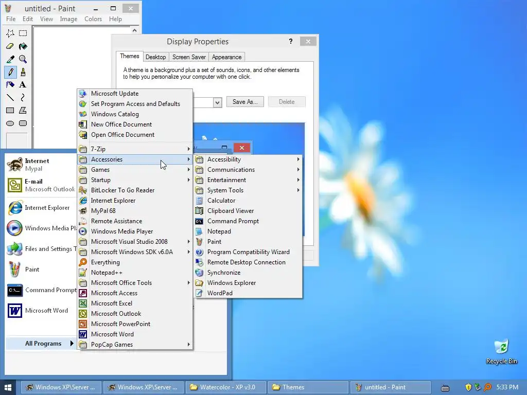Choose the Fill With Color bucket tool
Image resolution: width=527 pixels, height=395 pixels.
coord(23,46)
